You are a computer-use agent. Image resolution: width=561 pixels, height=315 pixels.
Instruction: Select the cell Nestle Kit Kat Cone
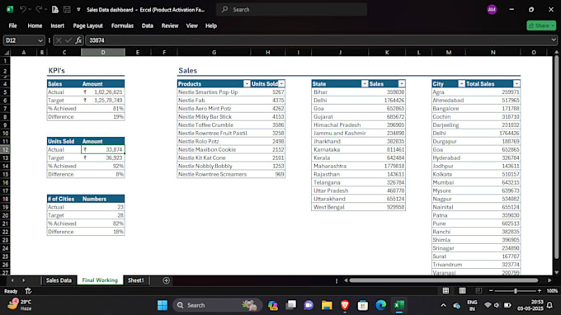[213, 157]
